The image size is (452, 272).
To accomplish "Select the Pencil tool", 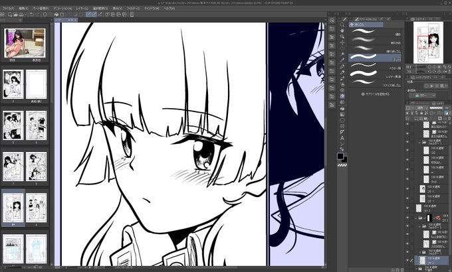I will (342, 72).
